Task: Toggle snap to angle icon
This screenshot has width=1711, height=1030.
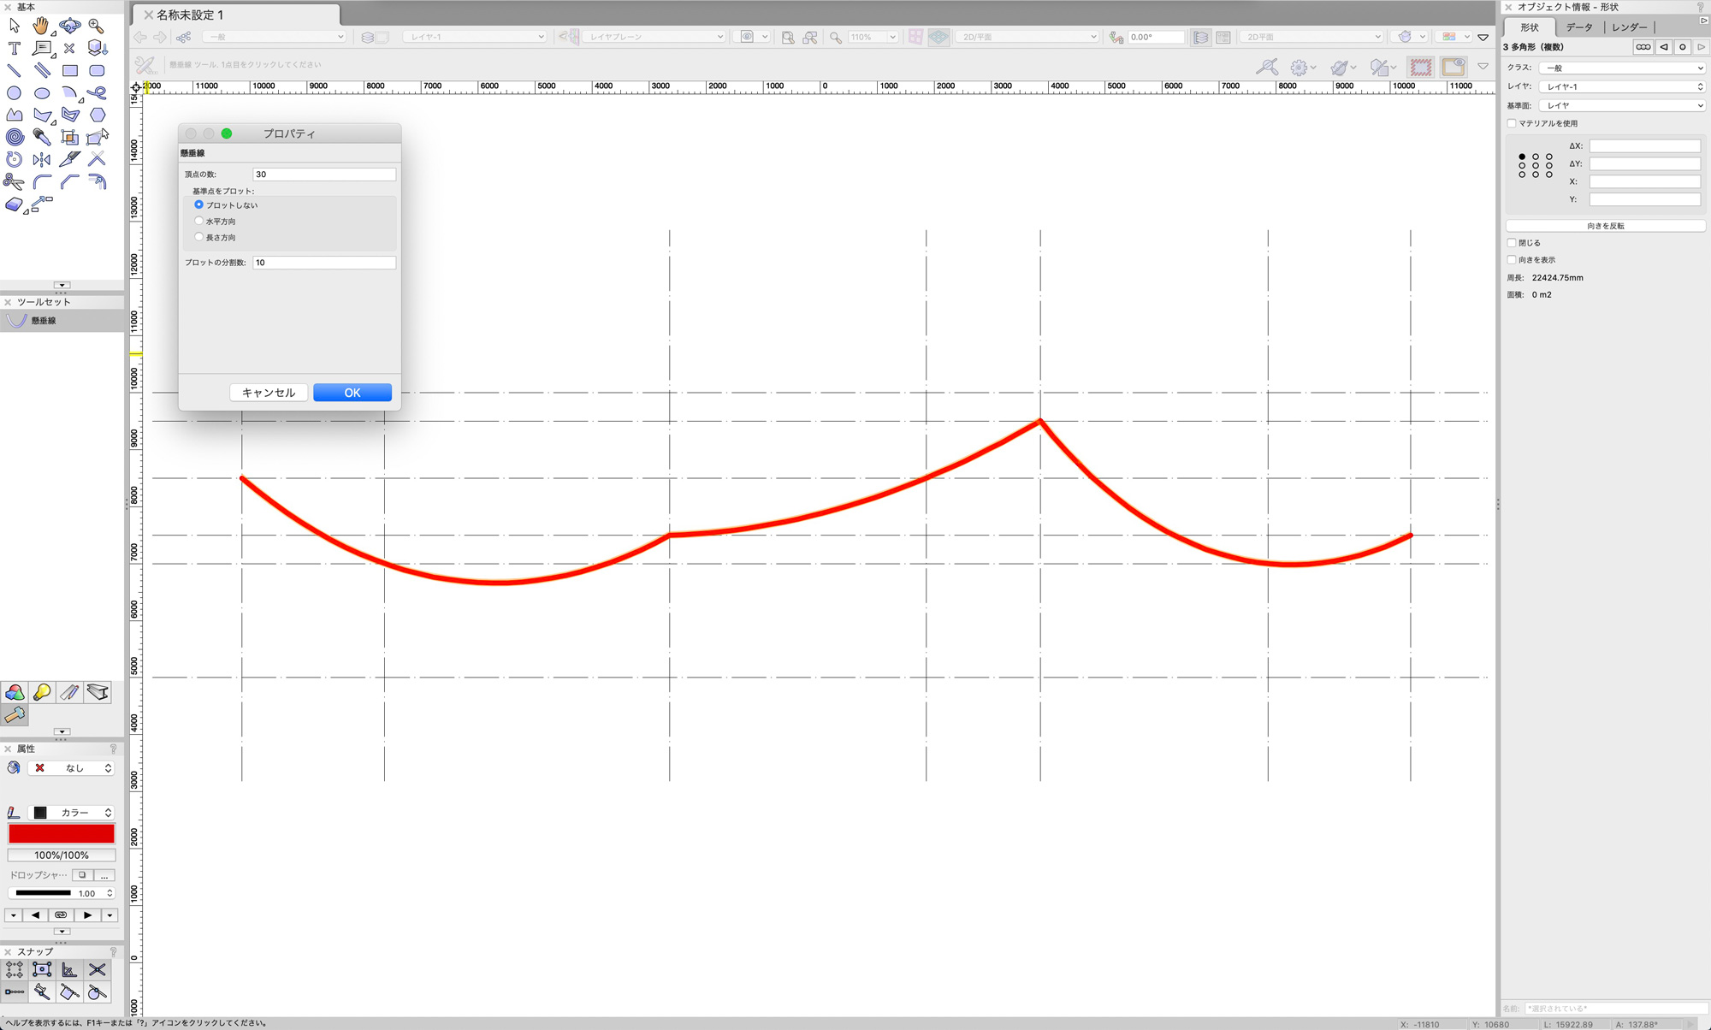Action: point(69,969)
